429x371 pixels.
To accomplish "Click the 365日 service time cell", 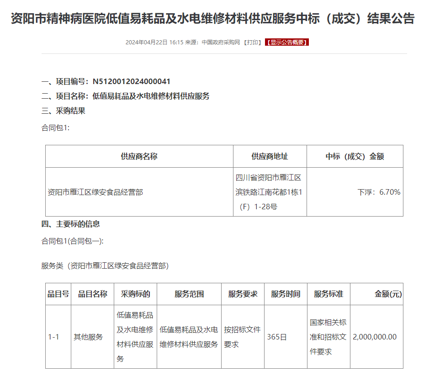I will (286, 337).
